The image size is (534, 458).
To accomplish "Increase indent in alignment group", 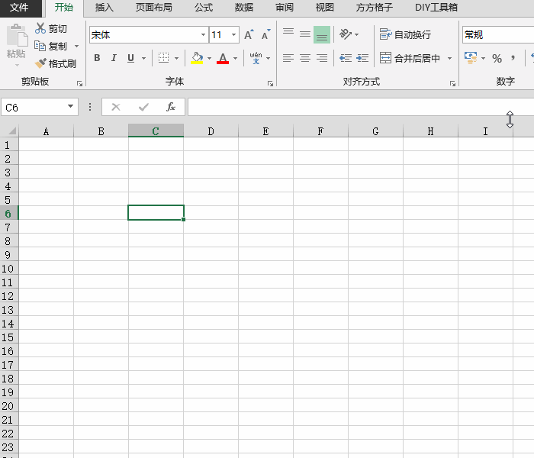I will coord(362,58).
